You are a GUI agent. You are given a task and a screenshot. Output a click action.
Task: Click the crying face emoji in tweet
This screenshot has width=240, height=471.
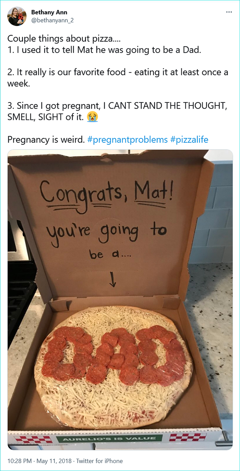click(93, 116)
